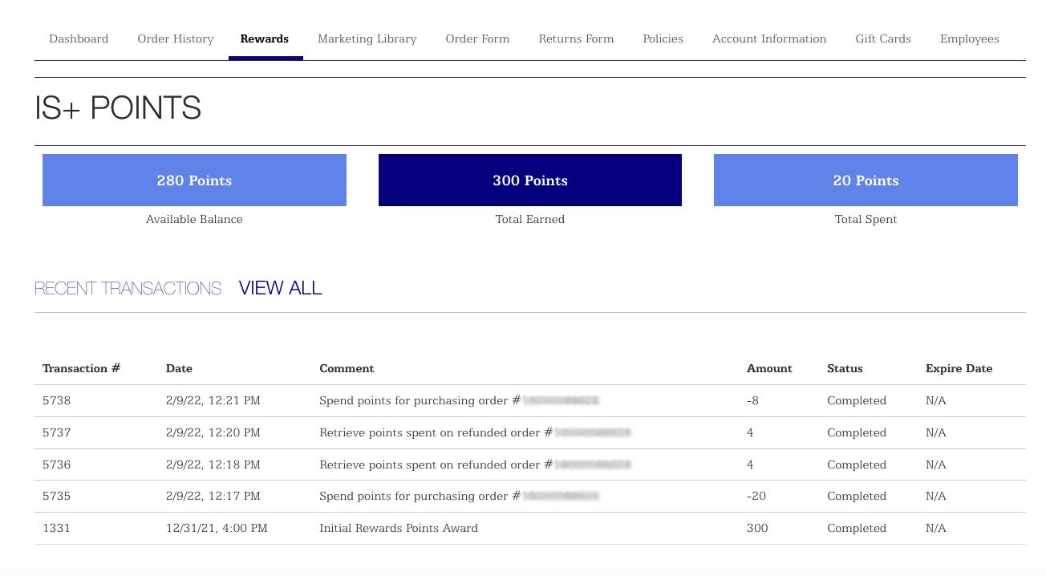
Task: Click transaction number 1331
Action: point(56,528)
